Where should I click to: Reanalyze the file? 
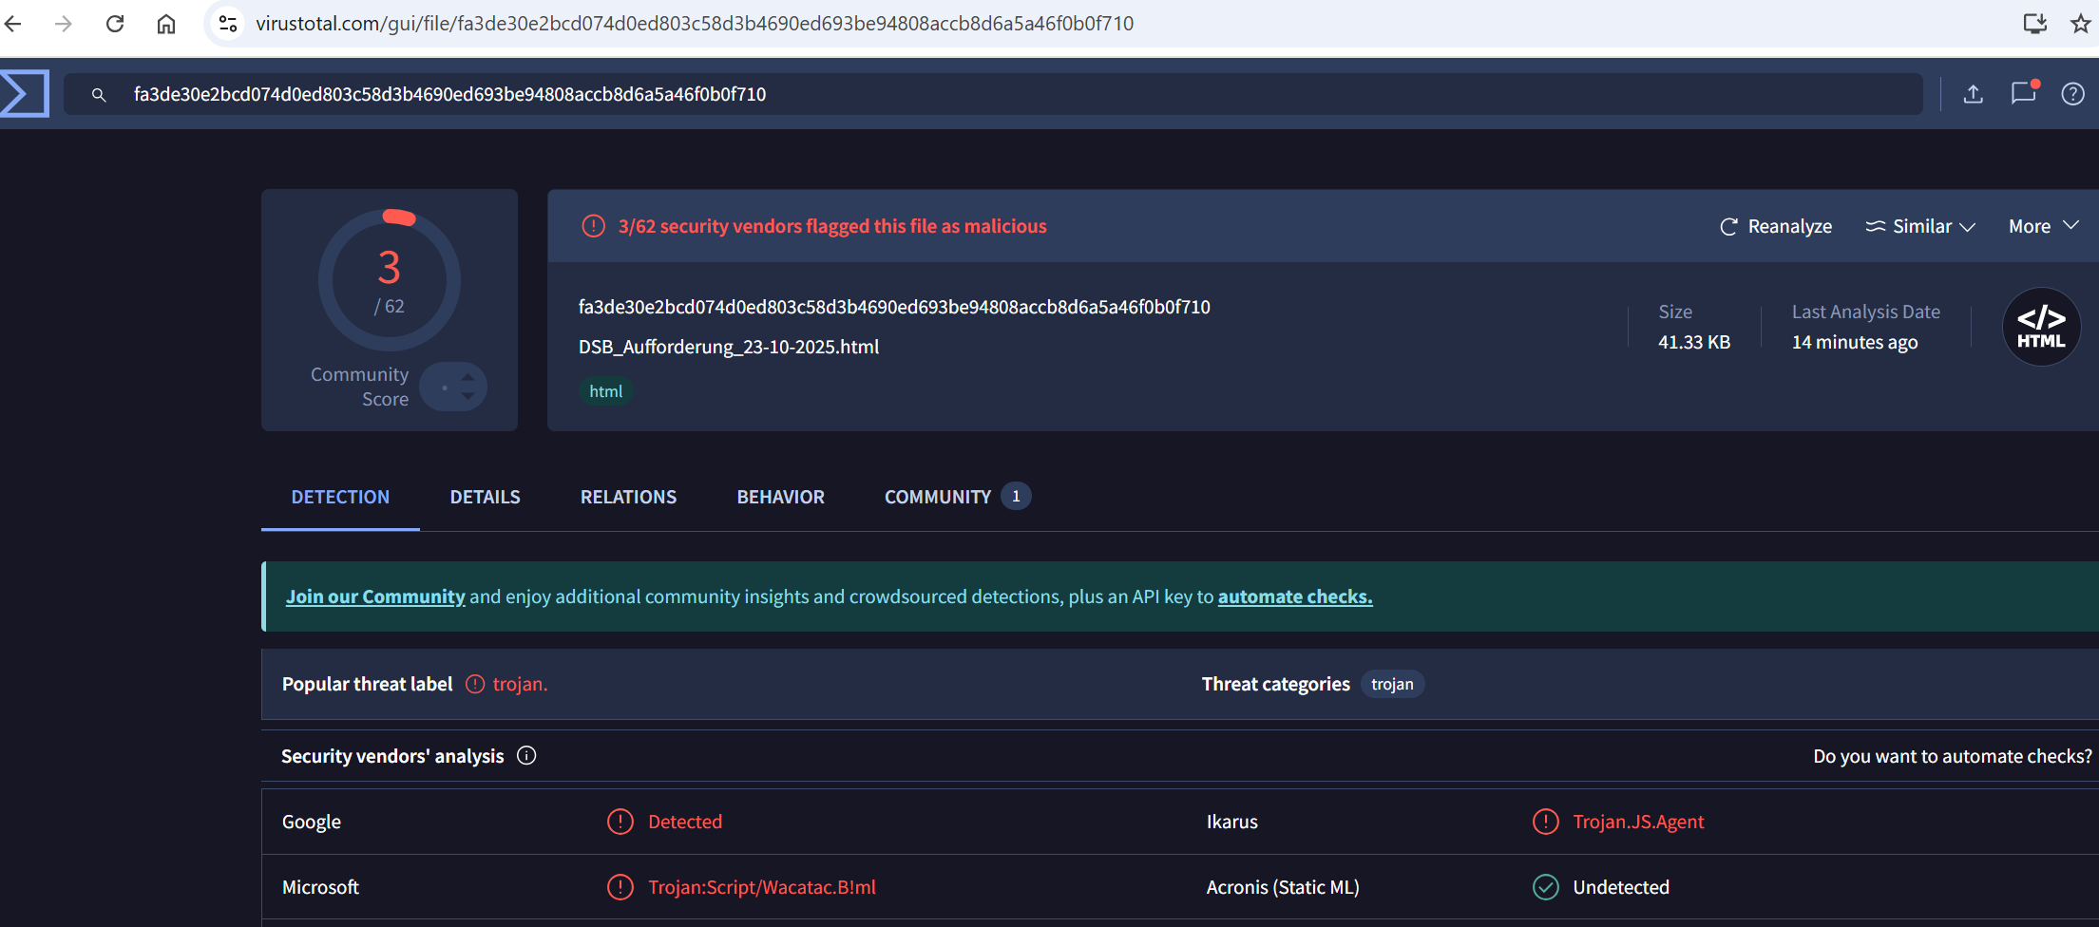1776,226
